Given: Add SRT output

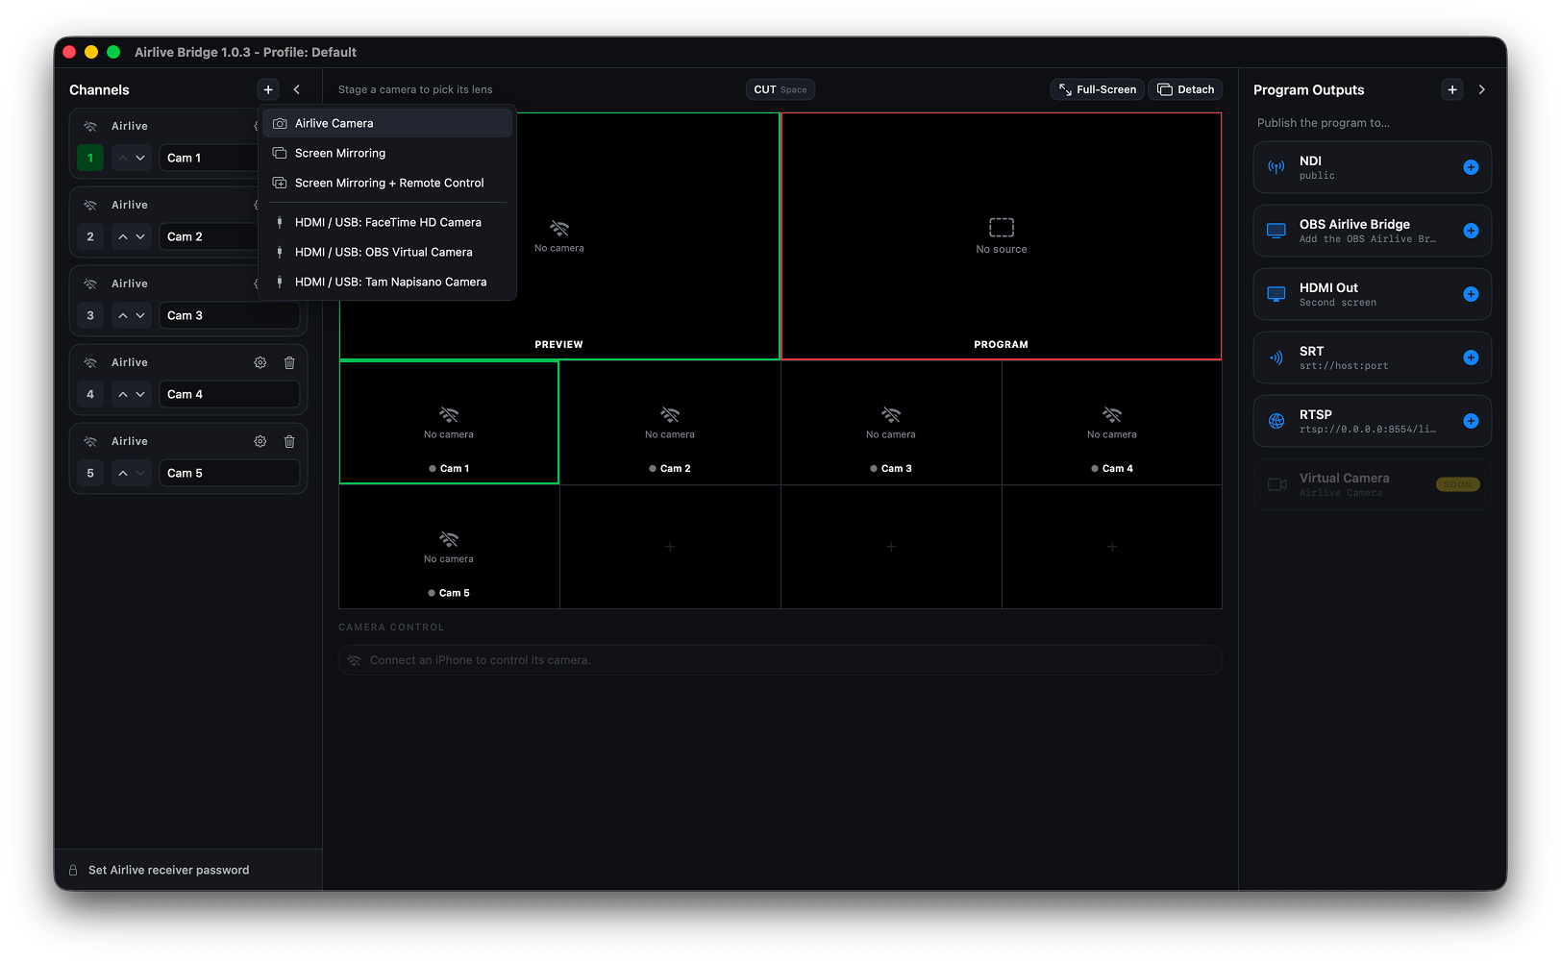Looking at the screenshot, I should [1471, 358].
